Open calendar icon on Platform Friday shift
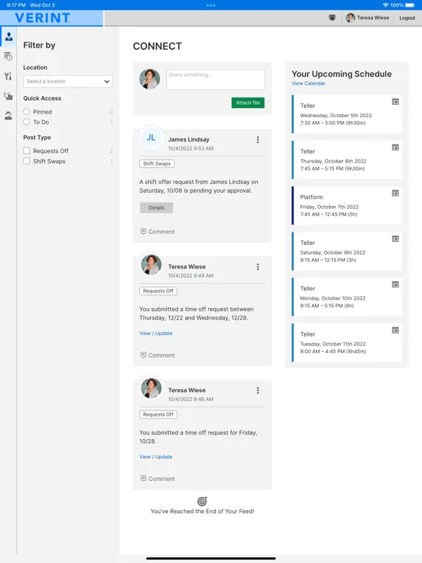The image size is (422, 563). coord(395,194)
